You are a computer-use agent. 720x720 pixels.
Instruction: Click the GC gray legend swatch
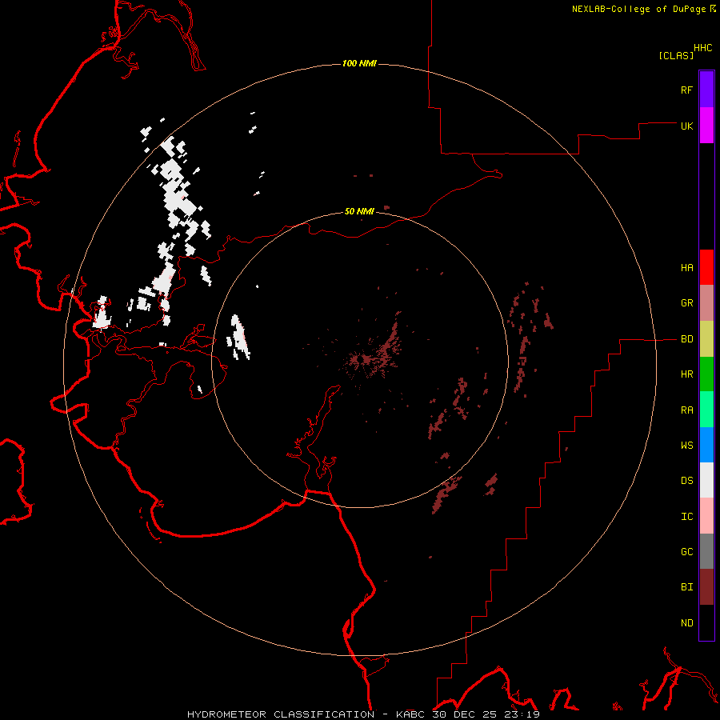coord(706,551)
